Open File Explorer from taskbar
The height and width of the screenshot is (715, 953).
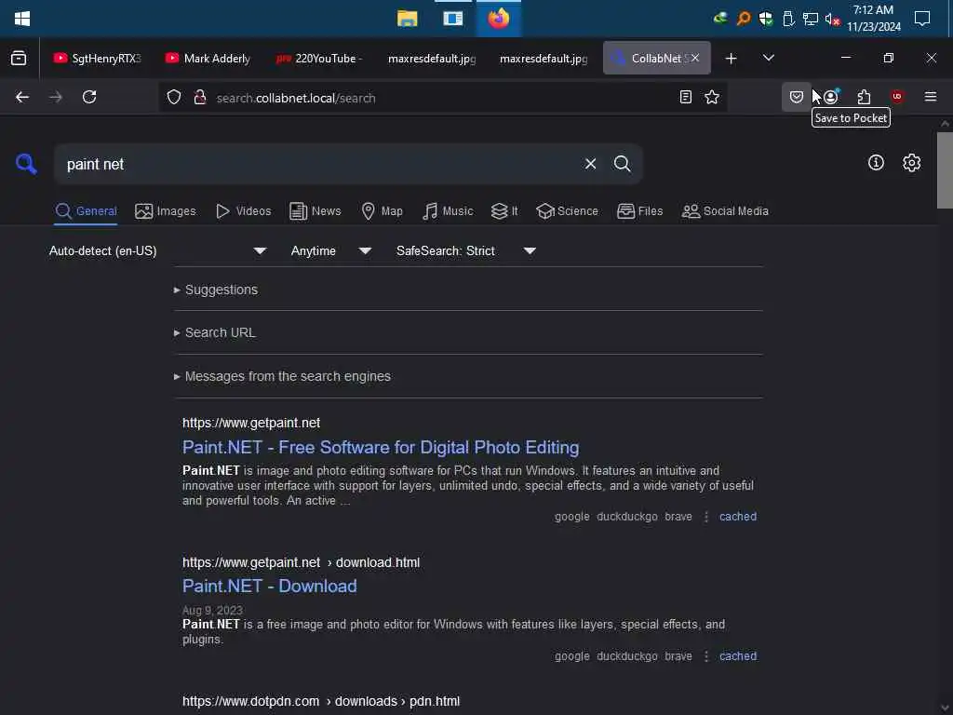pos(408,19)
